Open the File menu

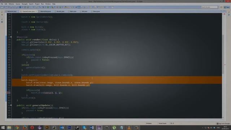tap(2, 4)
